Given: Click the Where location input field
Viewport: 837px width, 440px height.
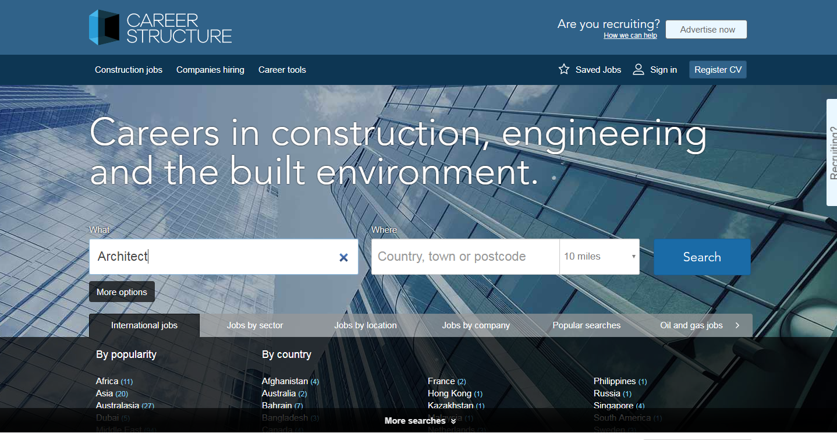Looking at the screenshot, I should pos(464,256).
